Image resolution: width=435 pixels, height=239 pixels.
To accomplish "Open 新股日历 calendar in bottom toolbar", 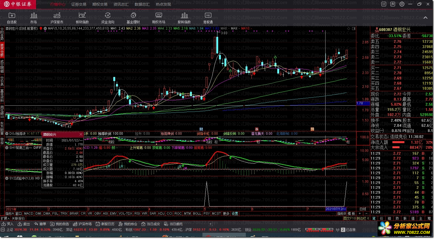I will pos(105,224).
